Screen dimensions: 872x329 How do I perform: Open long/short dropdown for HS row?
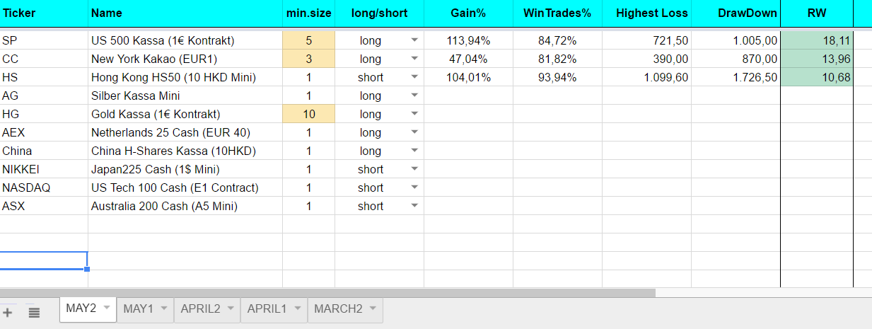414,77
